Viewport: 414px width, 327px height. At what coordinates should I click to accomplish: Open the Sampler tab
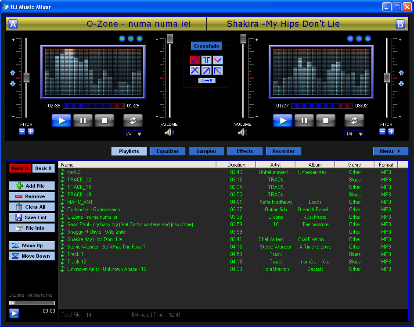tap(206, 151)
